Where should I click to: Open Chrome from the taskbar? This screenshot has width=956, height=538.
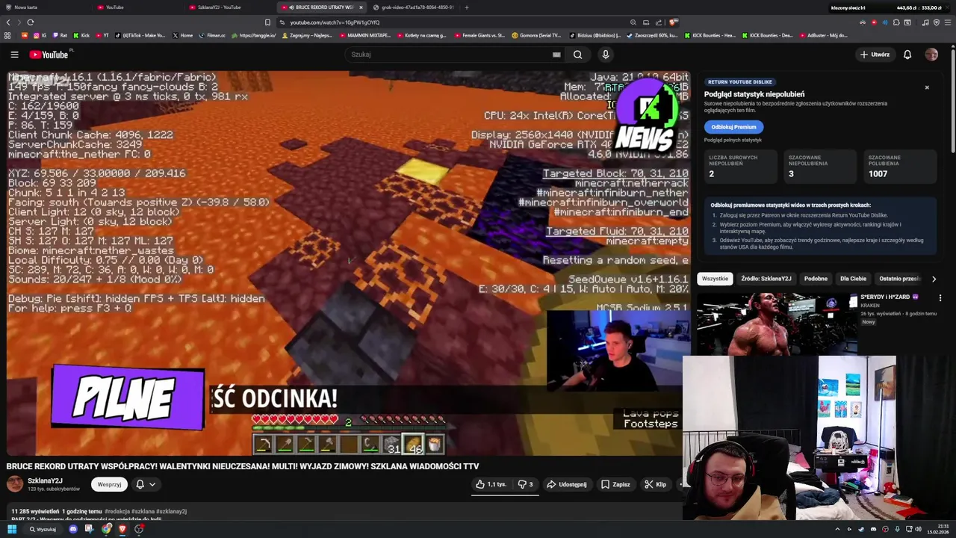[106, 529]
